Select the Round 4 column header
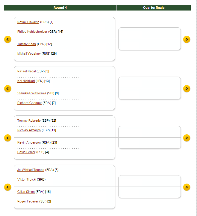 (60, 8)
